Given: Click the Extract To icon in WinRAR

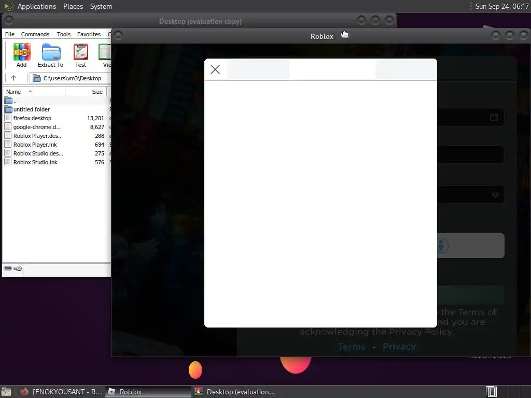Looking at the screenshot, I should pyautogui.click(x=50, y=55).
